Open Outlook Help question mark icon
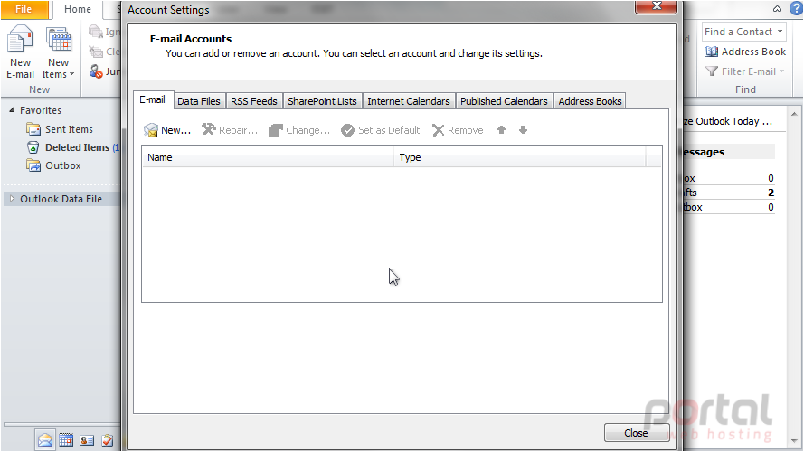The height and width of the screenshot is (452, 804). click(x=796, y=9)
